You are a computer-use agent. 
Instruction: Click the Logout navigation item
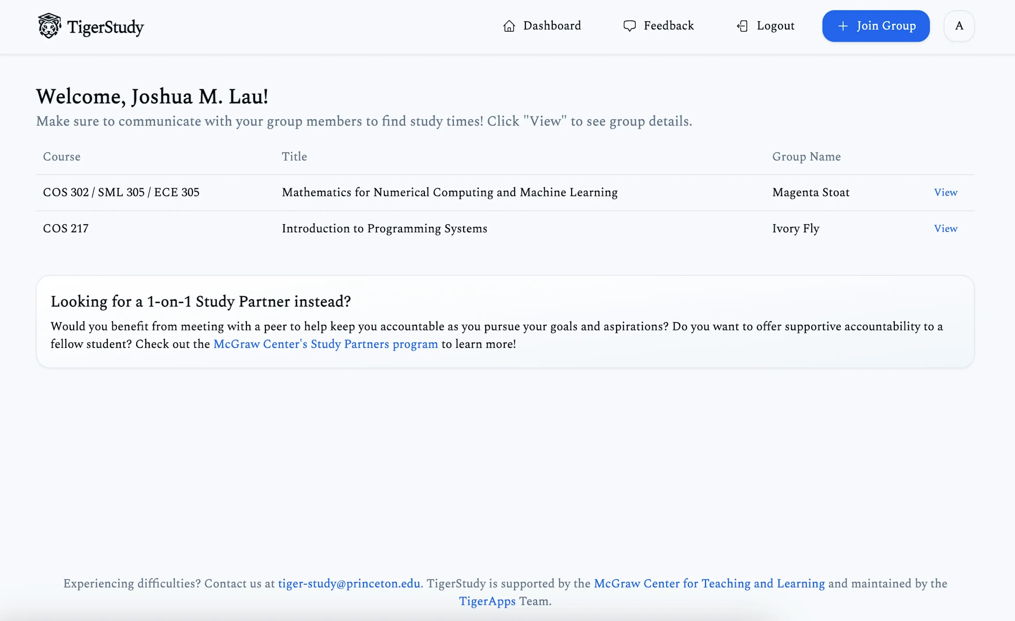[765, 25]
